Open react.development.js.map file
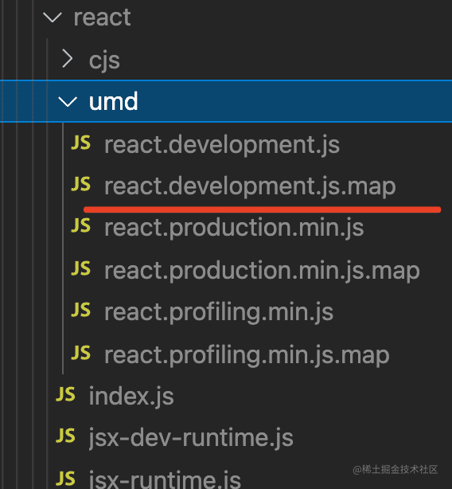 (250, 186)
